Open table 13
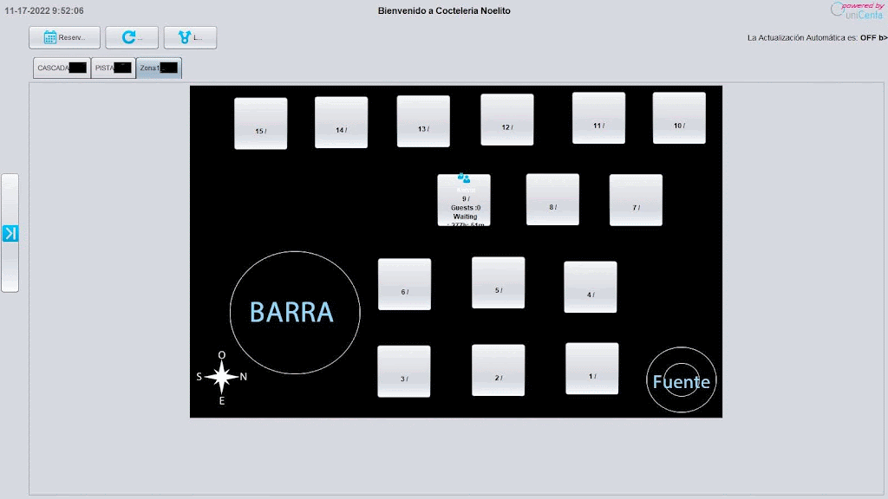Viewport: 888px width, 499px height. pyautogui.click(x=423, y=121)
